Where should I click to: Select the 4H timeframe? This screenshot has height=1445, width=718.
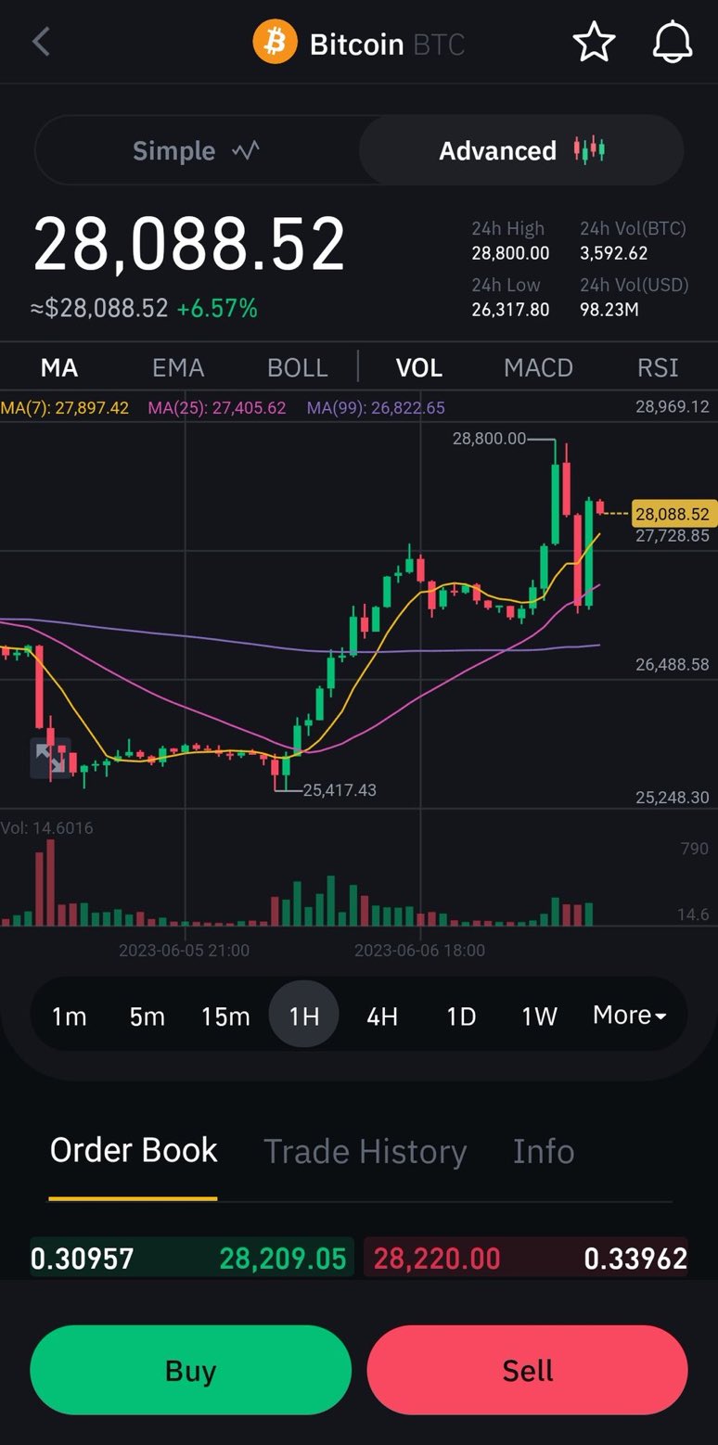click(x=382, y=1016)
